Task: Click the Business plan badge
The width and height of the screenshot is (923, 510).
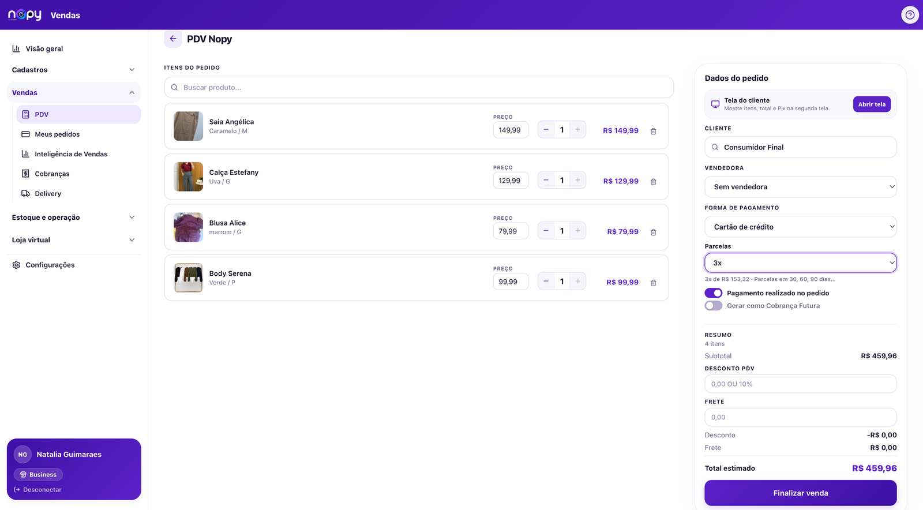Action: [38, 474]
